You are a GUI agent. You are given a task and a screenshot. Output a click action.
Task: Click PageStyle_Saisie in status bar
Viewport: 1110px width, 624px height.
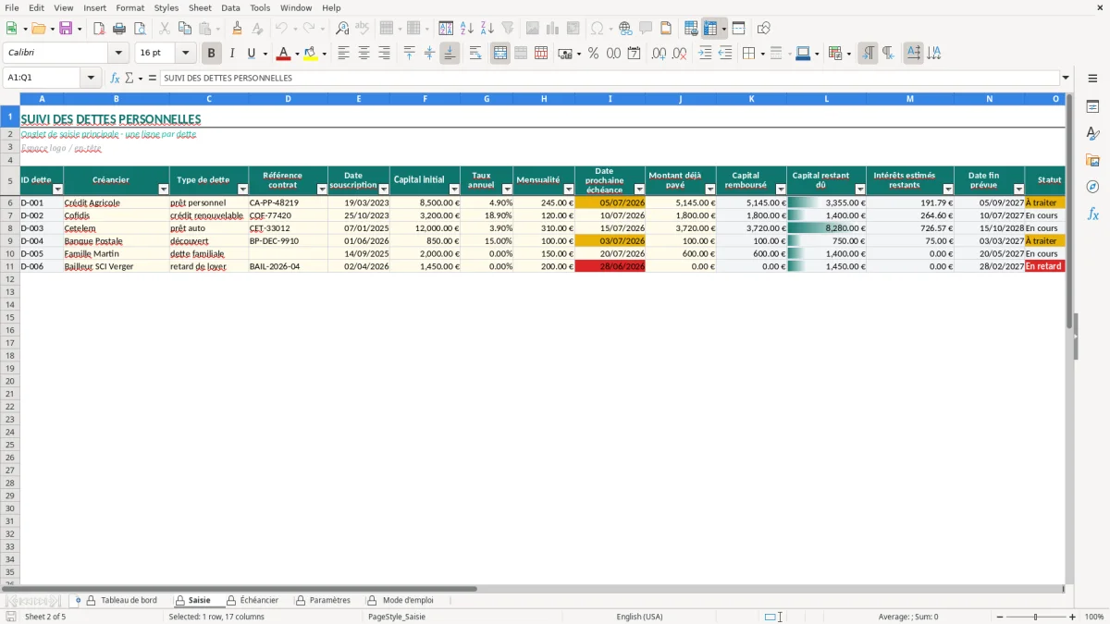pos(397,617)
